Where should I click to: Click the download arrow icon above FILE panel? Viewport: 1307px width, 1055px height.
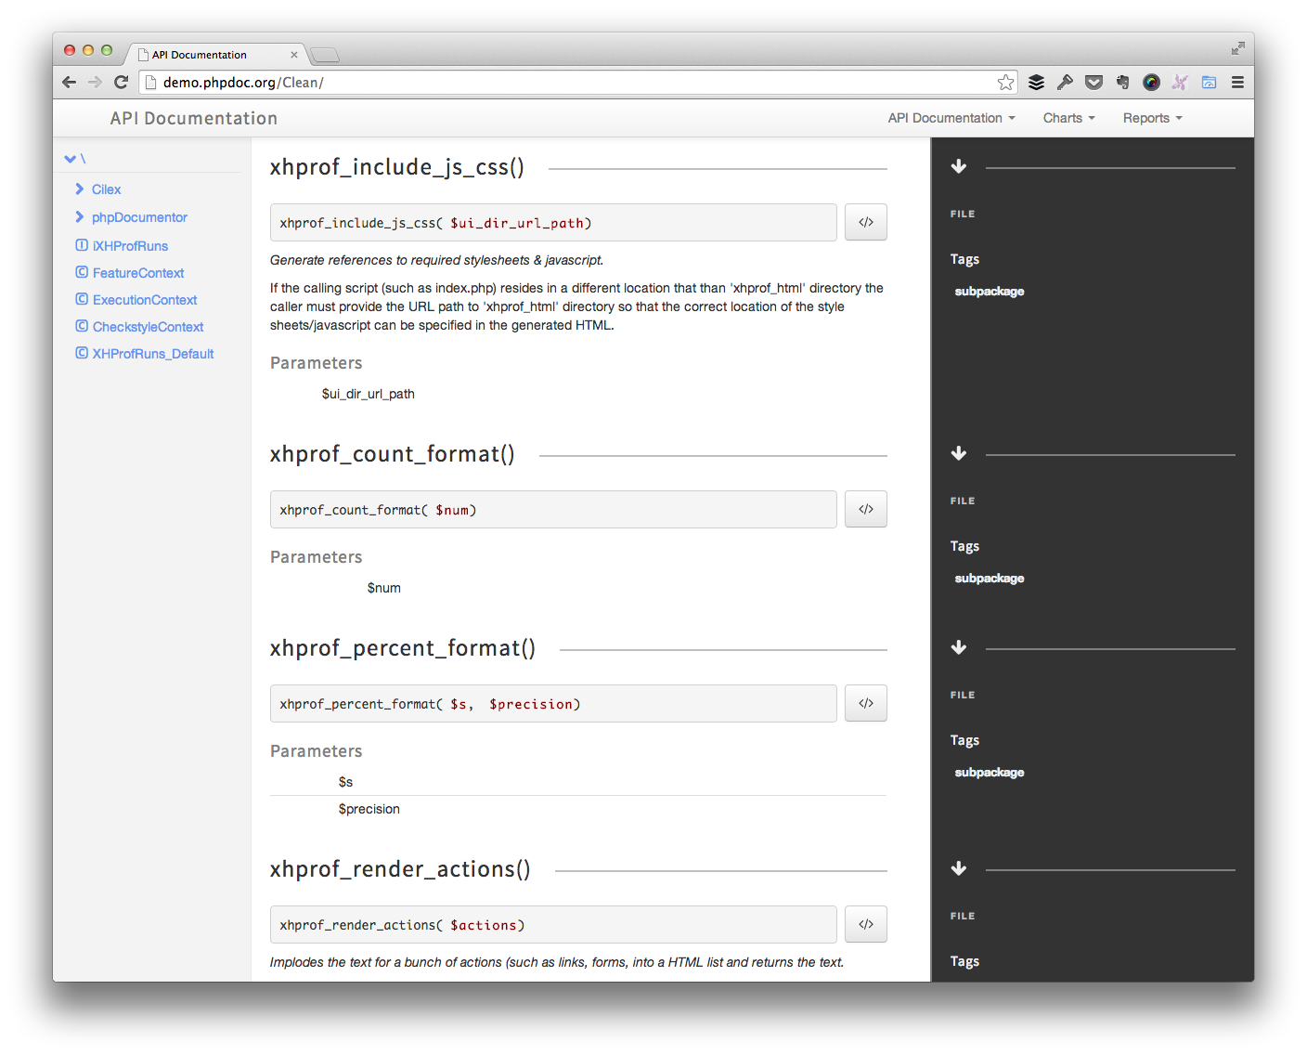pyautogui.click(x=959, y=166)
